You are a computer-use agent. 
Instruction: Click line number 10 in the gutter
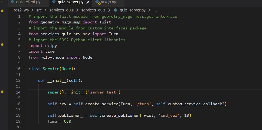(18, 69)
